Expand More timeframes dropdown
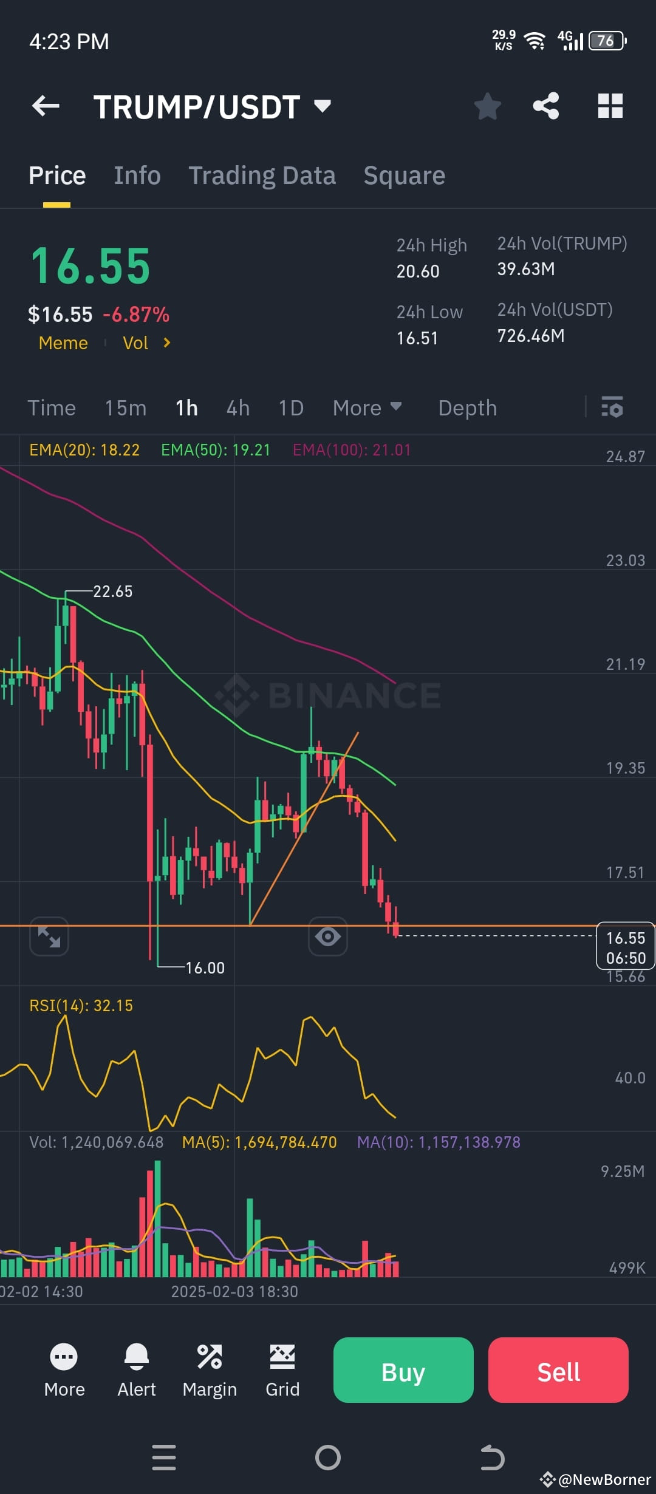The image size is (656, 1494). 367,408
